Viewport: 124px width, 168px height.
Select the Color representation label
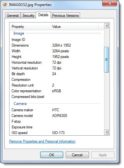pyautogui.click(x=26, y=91)
